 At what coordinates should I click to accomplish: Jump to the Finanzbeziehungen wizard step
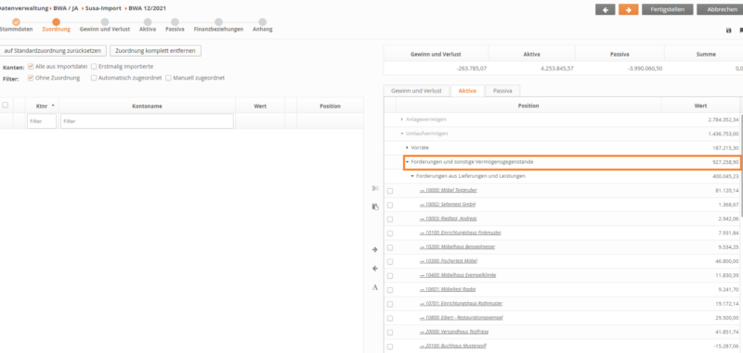coord(218,22)
